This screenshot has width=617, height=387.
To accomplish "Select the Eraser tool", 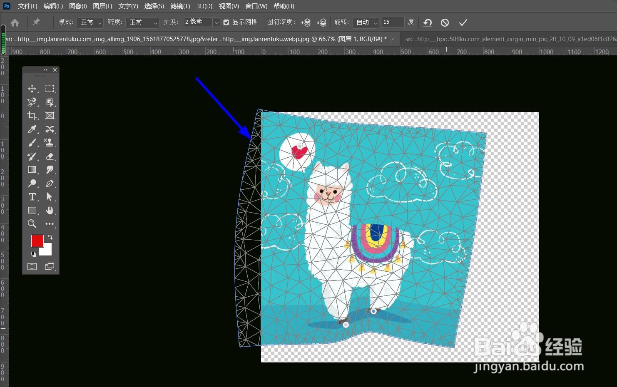I will [50, 156].
